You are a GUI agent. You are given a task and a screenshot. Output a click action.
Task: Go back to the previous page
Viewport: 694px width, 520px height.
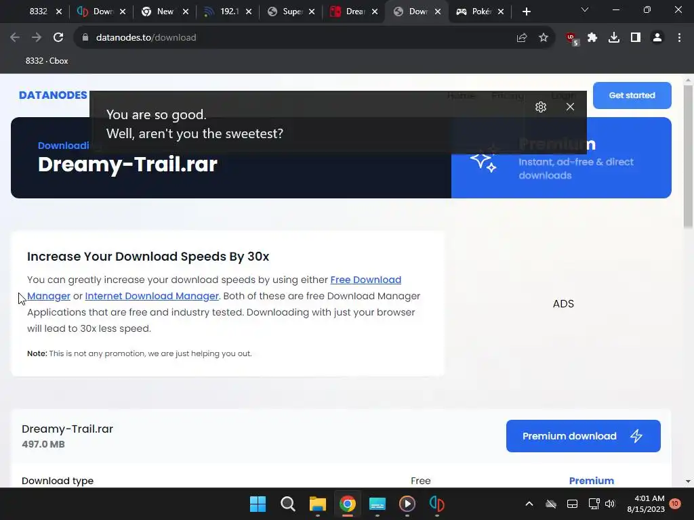click(x=15, y=38)
